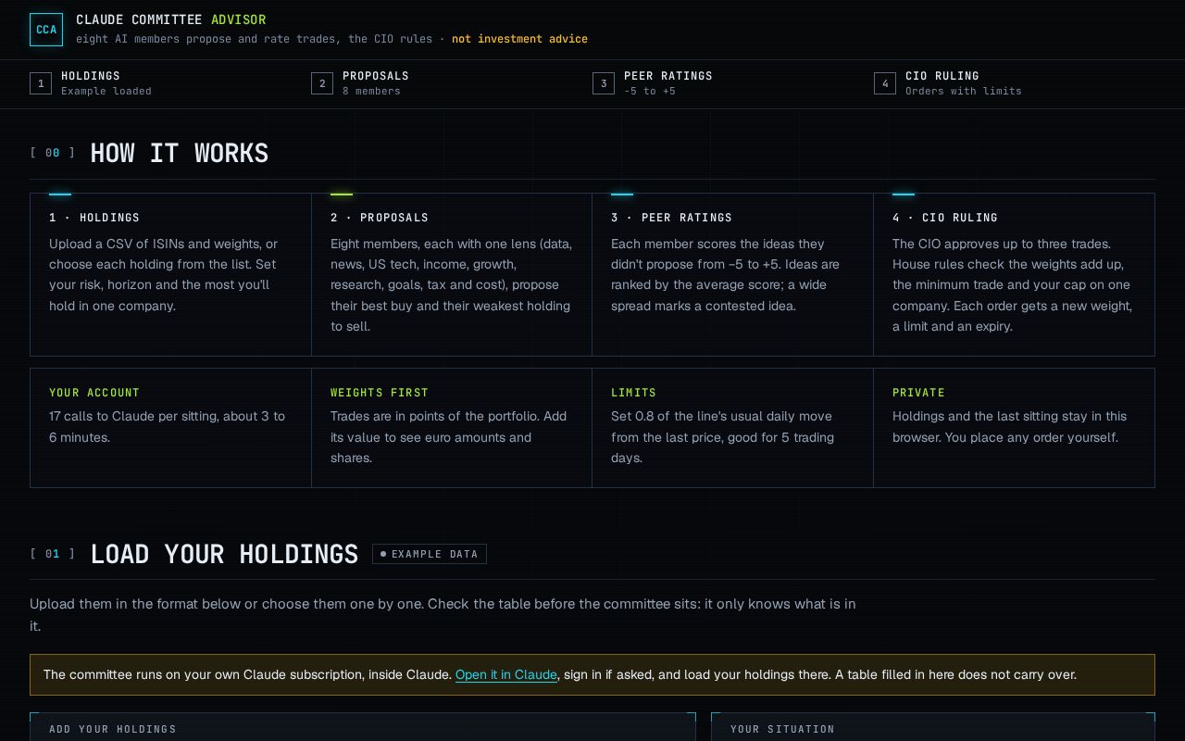Click the 'Claude Committee Advisor' title
The width and height of the screenshot is (1185, 741).
pos(171,19)
